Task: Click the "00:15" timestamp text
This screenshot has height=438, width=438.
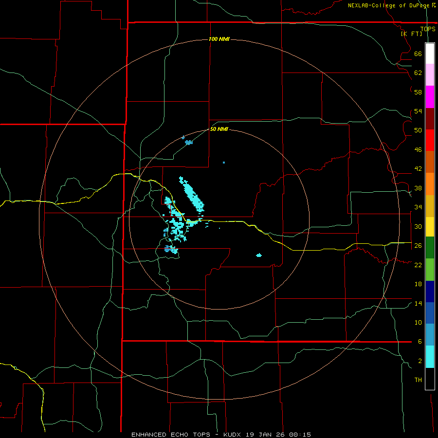Action: 300,435
